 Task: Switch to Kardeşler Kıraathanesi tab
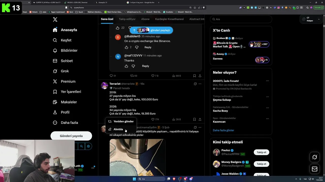tap(169, 19)
